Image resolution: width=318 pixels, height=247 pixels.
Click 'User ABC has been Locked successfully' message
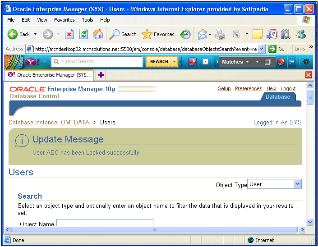[86, 153]
